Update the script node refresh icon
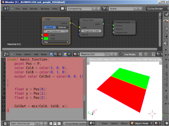 click(x=67, y=31)
